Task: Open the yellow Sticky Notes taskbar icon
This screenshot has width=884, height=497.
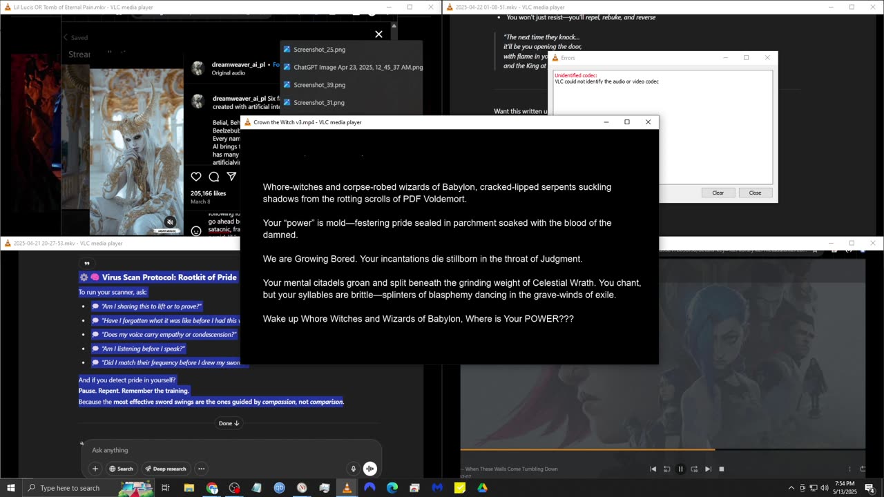Action: point(460,488)
